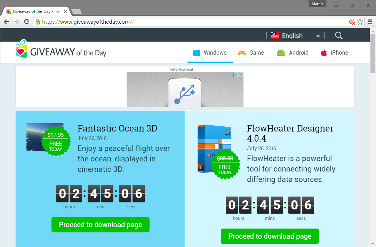Switch to the Game tab

251,53
